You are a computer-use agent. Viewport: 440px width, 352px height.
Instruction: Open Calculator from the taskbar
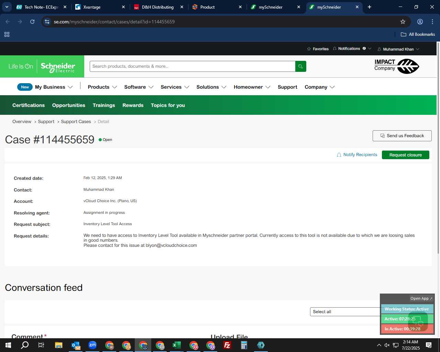pyautogui.click(x=244, y=345)
